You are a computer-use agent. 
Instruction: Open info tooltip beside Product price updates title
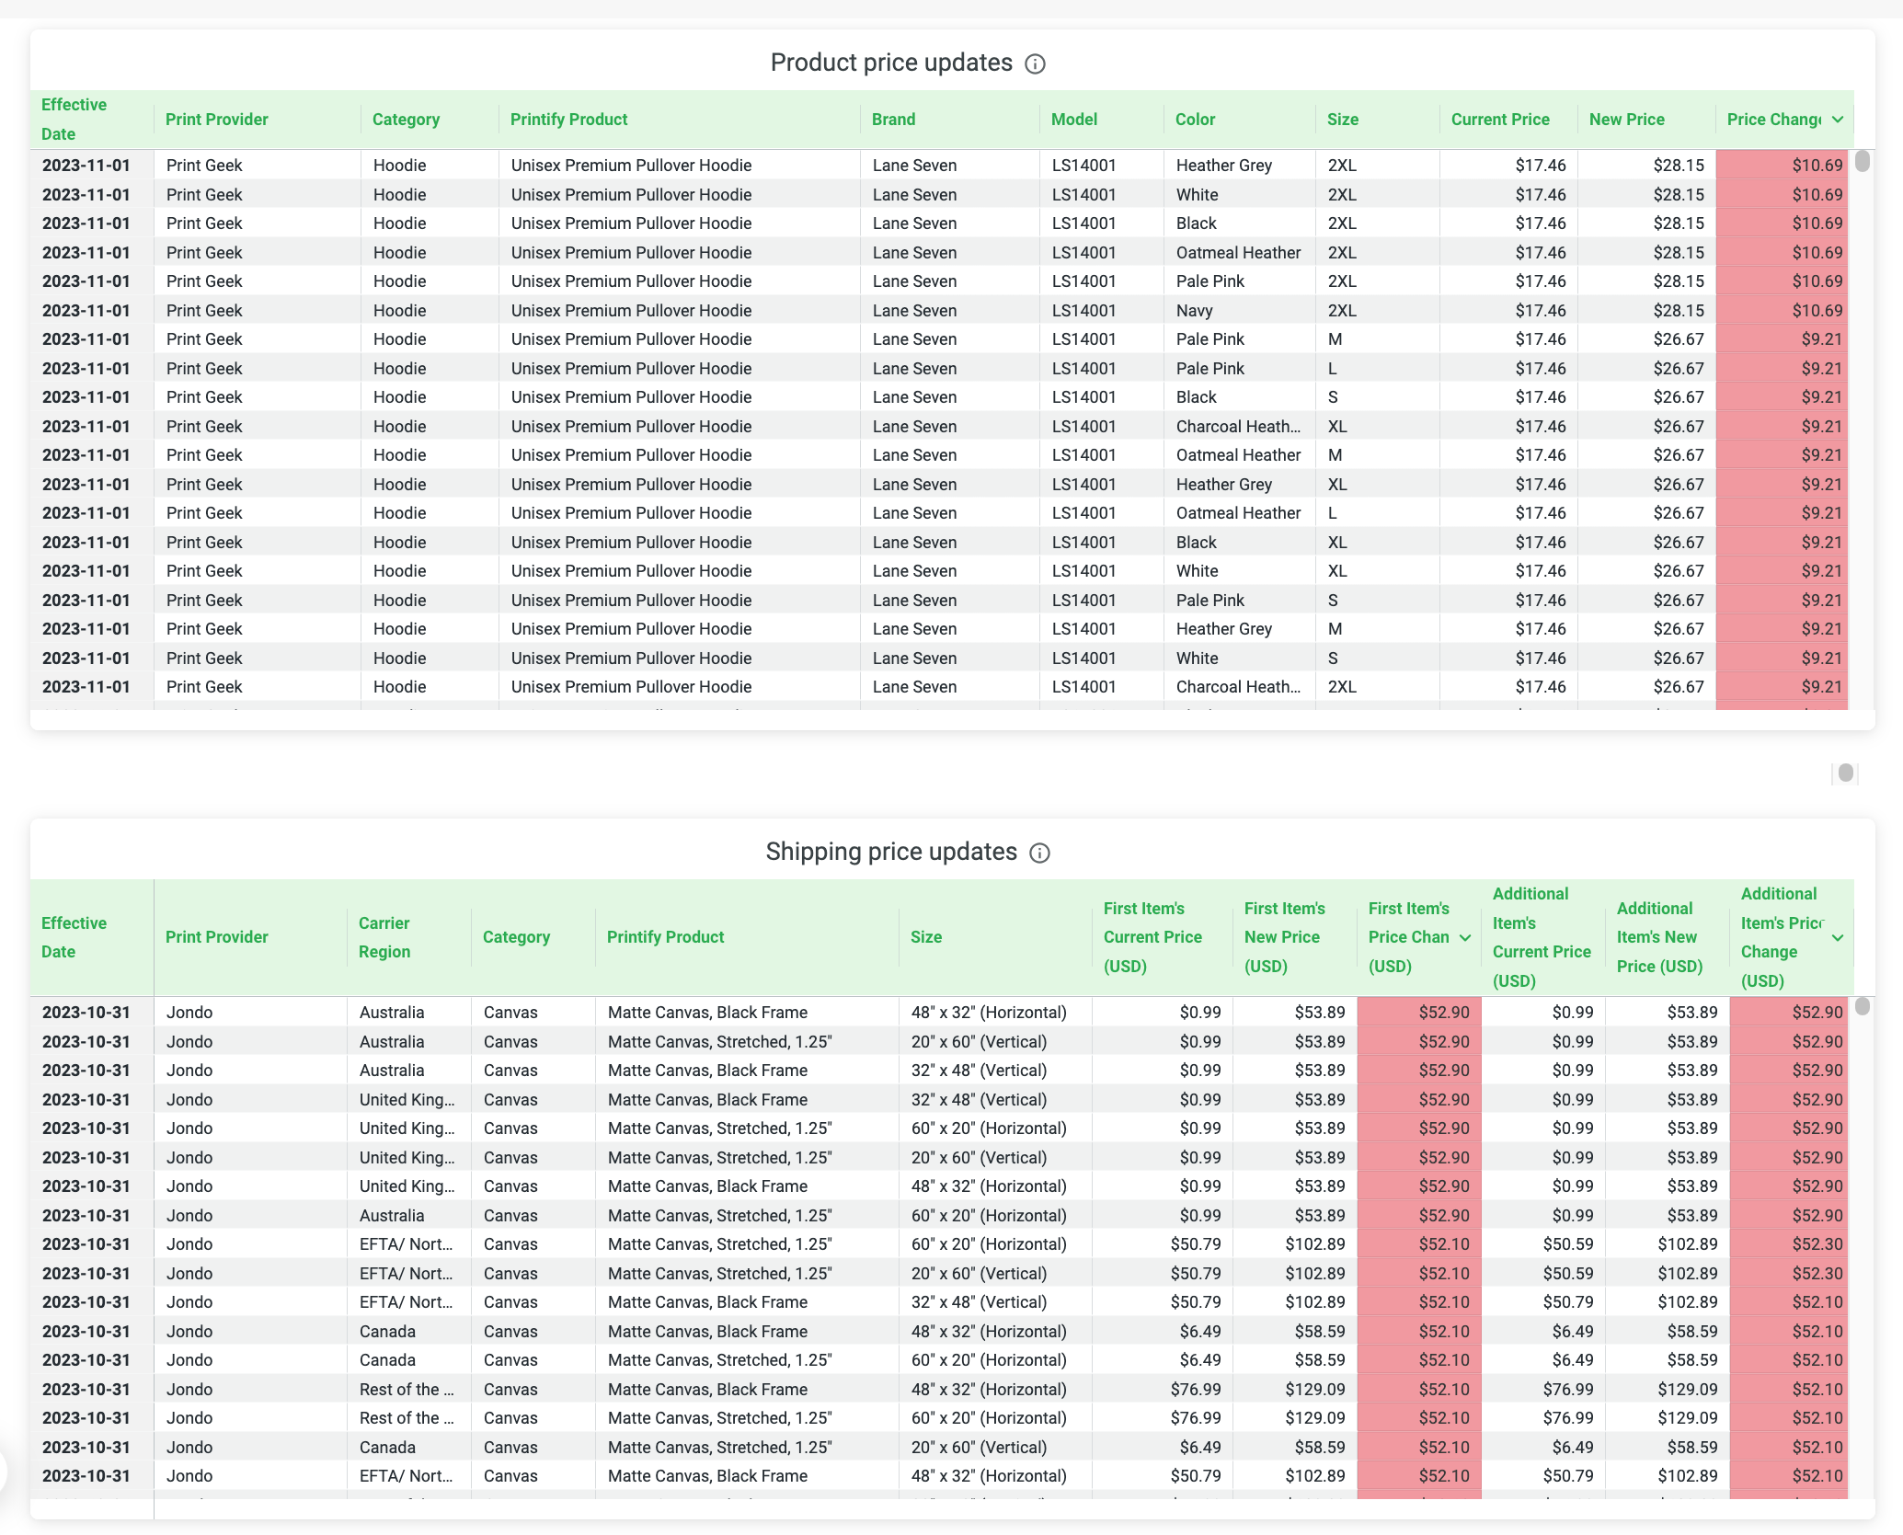click(x=1036, y=63)
